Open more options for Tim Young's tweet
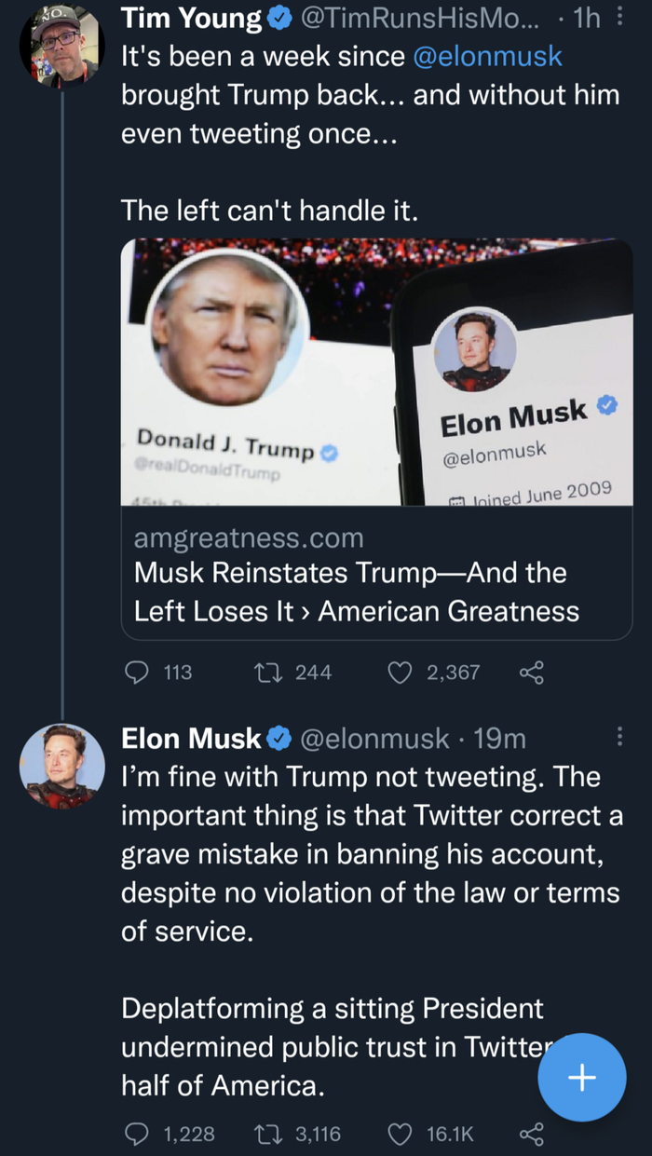Viewport: 652px width, 1156px height. (620, 18)
